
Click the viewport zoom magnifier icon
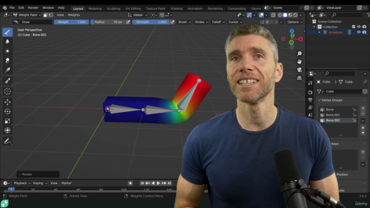pyautogui.click(x=299, y=54)
